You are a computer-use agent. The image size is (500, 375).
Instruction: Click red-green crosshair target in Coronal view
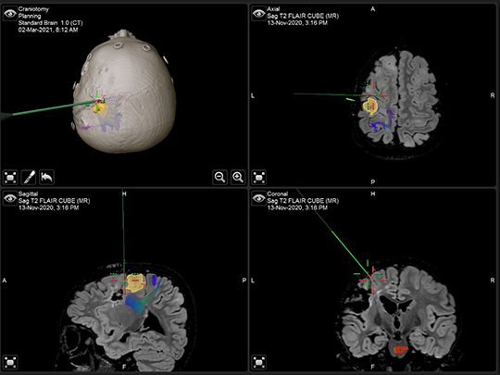tap(369, 277)
